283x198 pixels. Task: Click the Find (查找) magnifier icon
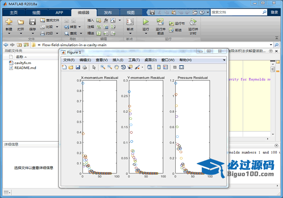pyautogui.click(x=66, y=33)
